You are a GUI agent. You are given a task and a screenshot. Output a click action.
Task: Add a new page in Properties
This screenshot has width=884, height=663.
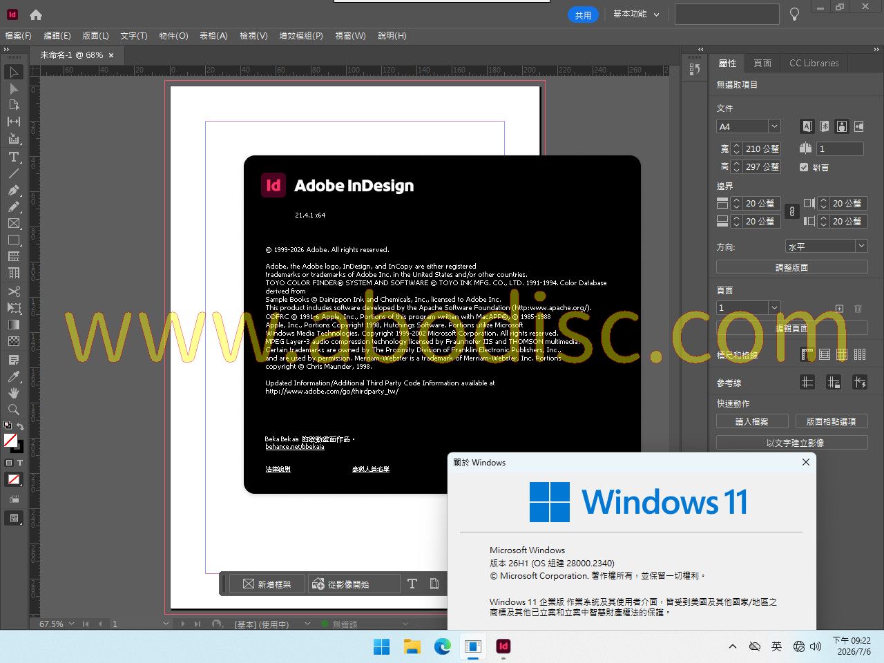coord(839,308)
